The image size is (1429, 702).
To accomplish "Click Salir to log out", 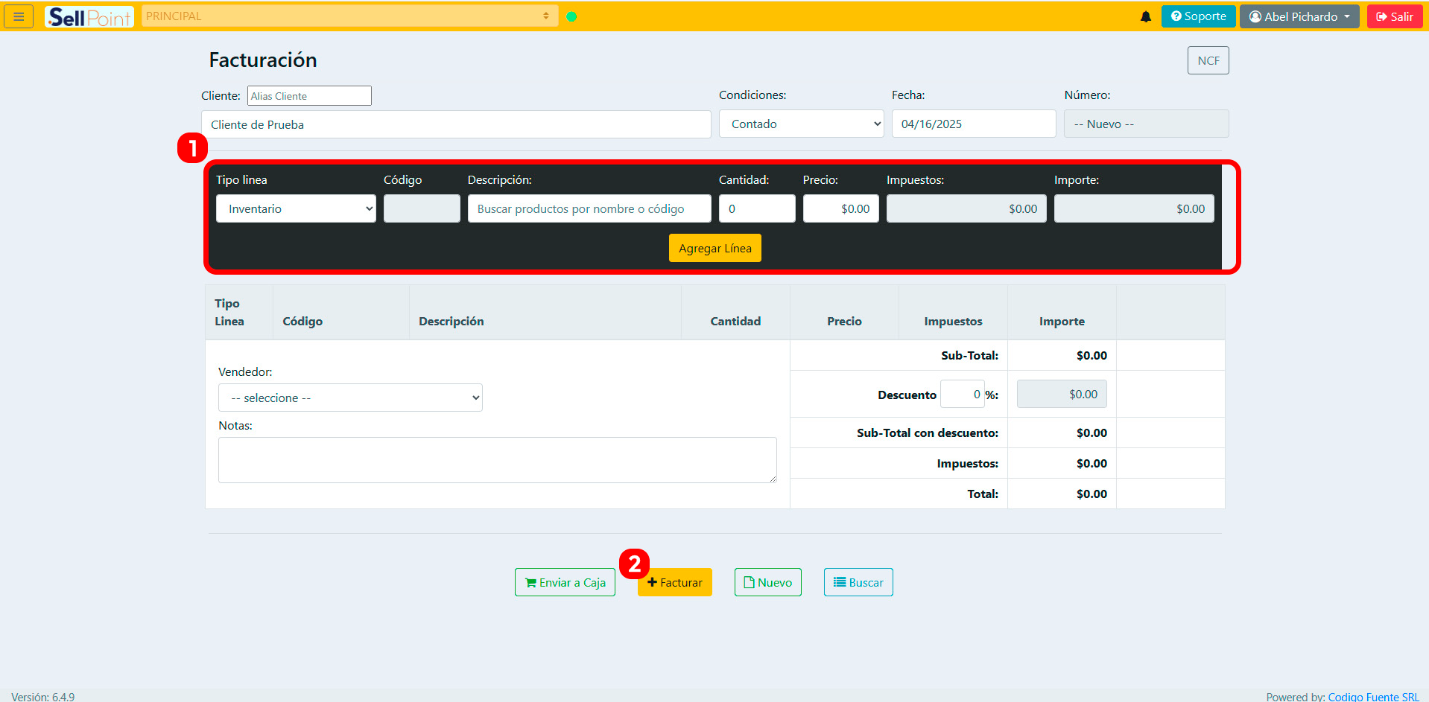I will [1394, 16].
